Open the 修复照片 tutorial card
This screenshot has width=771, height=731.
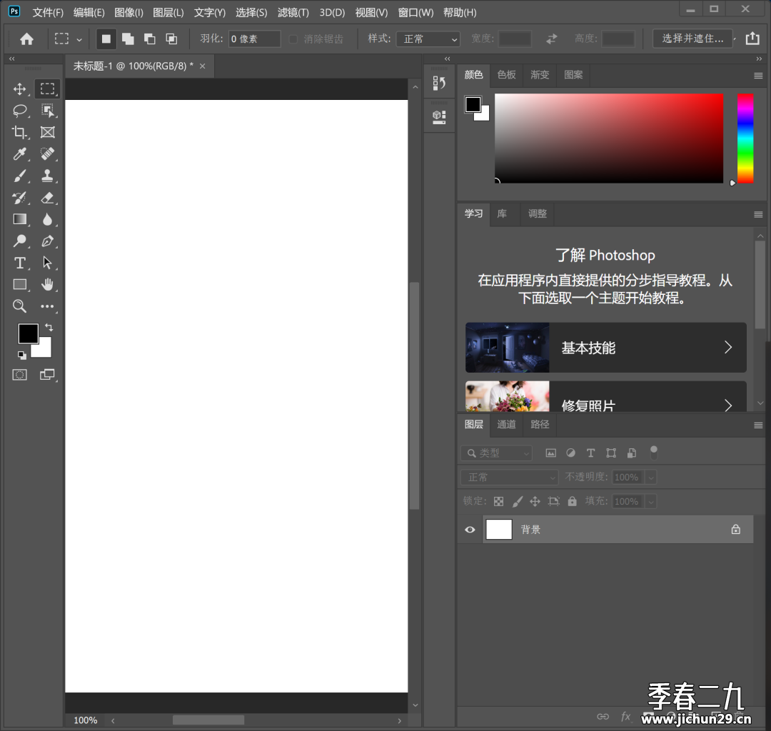point(606,396)
